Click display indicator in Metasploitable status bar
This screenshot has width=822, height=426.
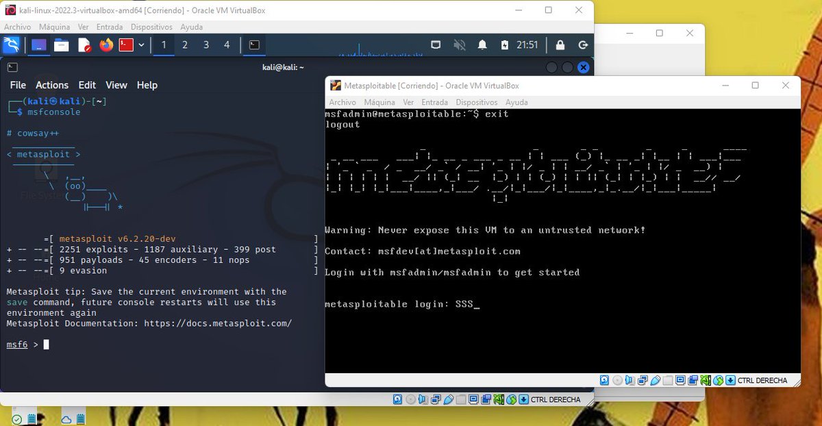point(681,380)
